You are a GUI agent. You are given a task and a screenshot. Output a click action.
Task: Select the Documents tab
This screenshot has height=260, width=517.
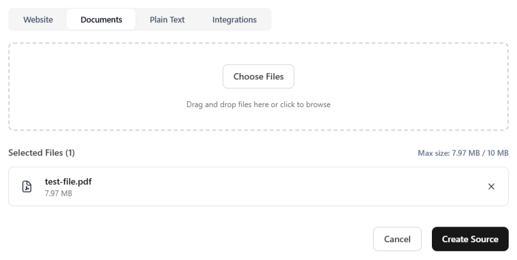pyautogui.click(x=101, y=19)
